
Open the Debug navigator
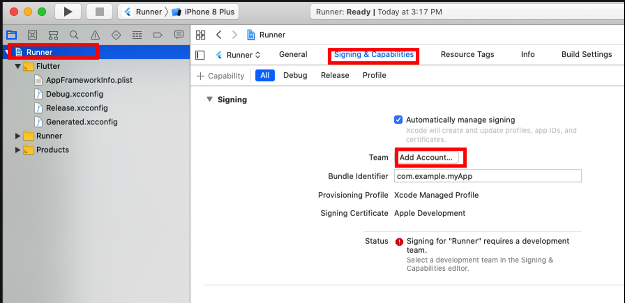click(137, 35)
